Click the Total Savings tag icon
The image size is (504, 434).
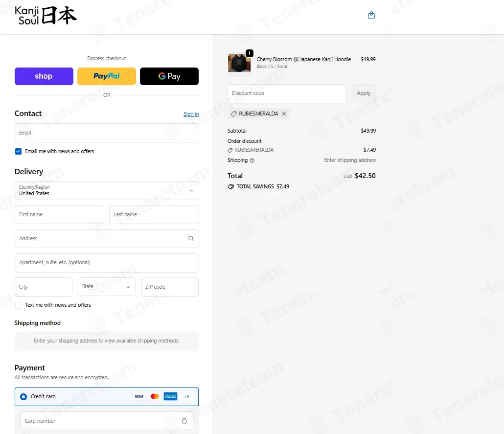pyautogui.click(x=231, y=186)
